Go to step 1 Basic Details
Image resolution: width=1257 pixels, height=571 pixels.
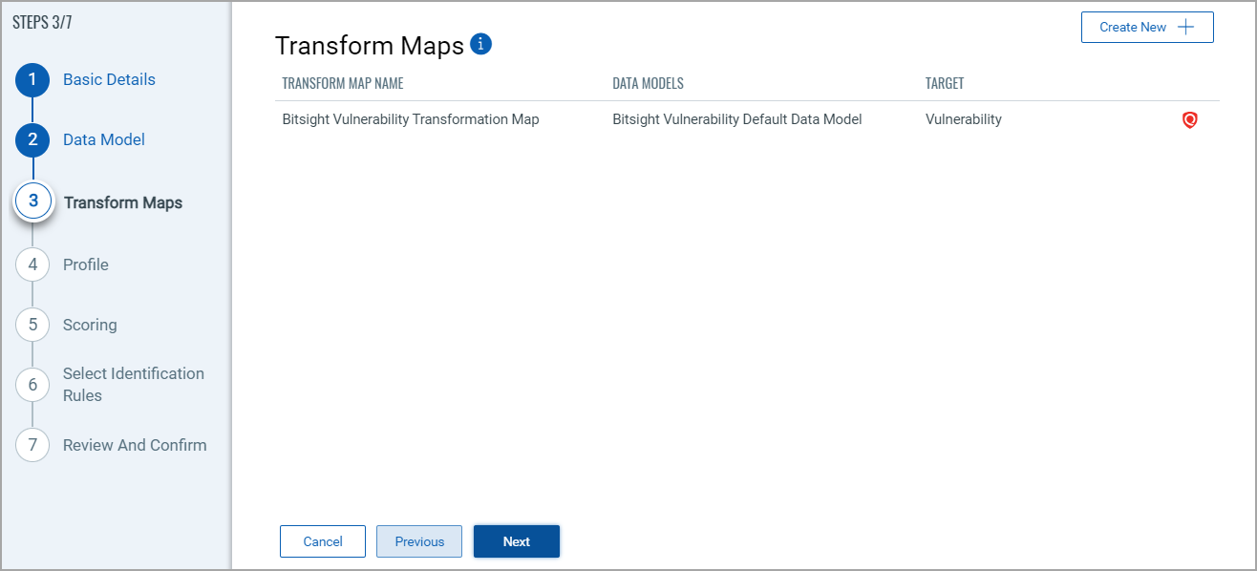[109, 79]
